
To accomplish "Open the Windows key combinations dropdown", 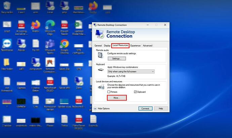I will click(130, 71).
